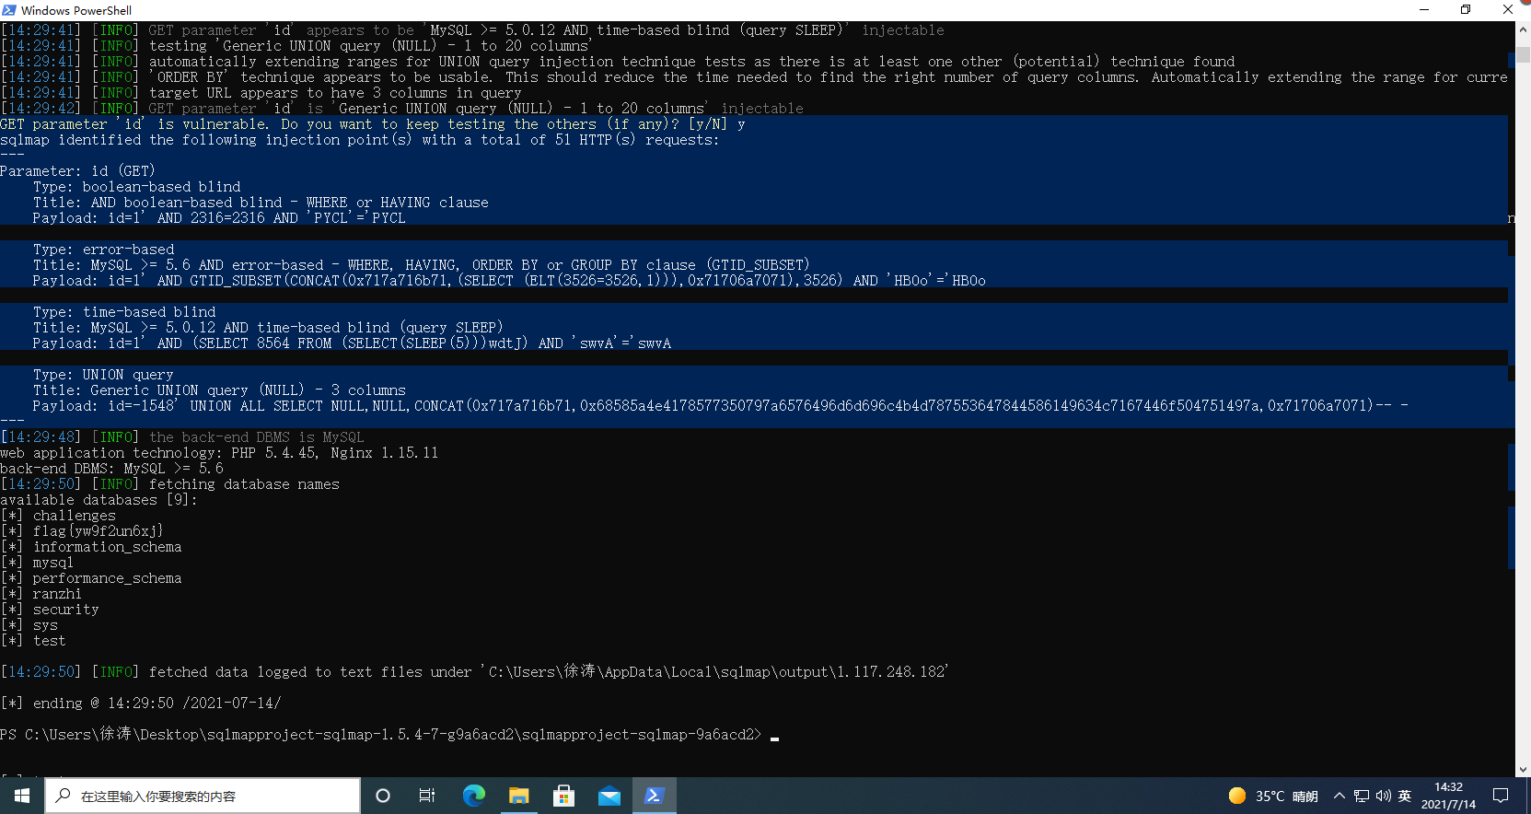Click 'GET parameter id is vulnerable' prompt line

(x=373, y=124)
